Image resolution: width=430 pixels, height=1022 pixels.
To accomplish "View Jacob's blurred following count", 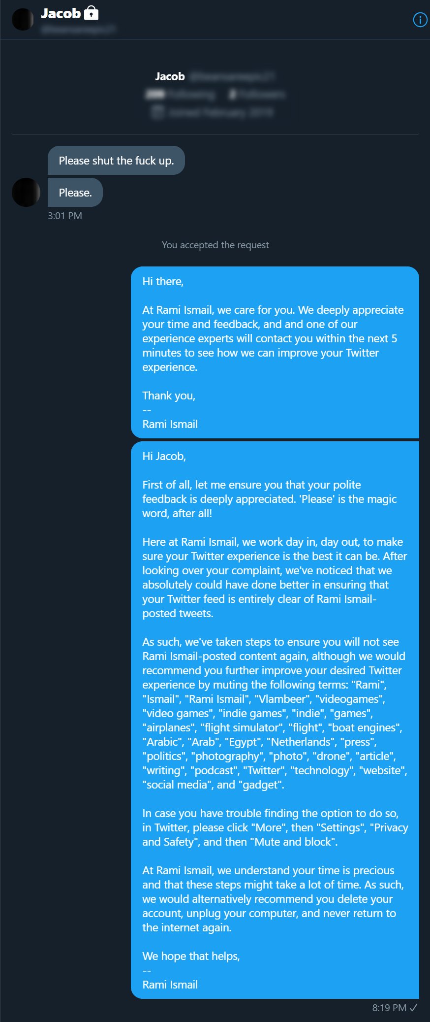I will [181, 94].
